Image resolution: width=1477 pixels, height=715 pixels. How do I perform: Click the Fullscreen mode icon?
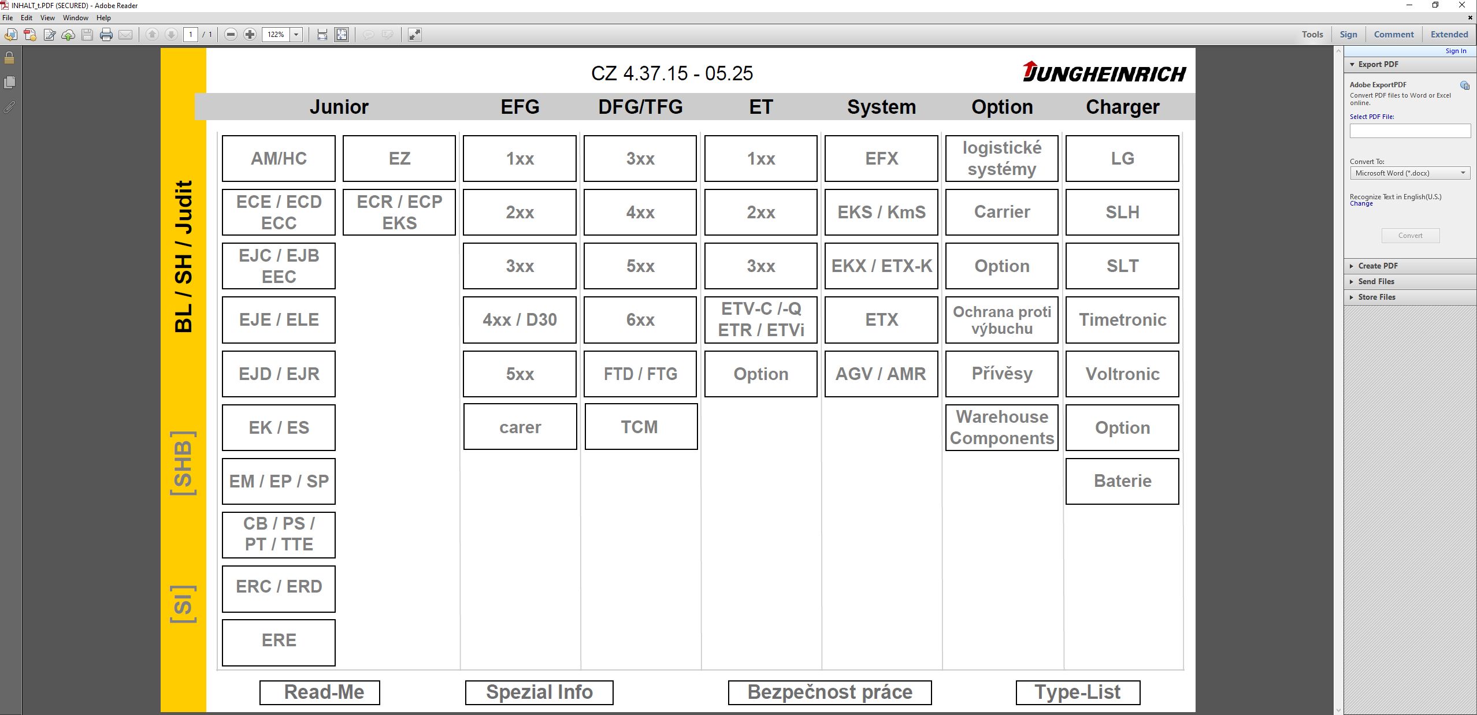[x=414, y=35]
